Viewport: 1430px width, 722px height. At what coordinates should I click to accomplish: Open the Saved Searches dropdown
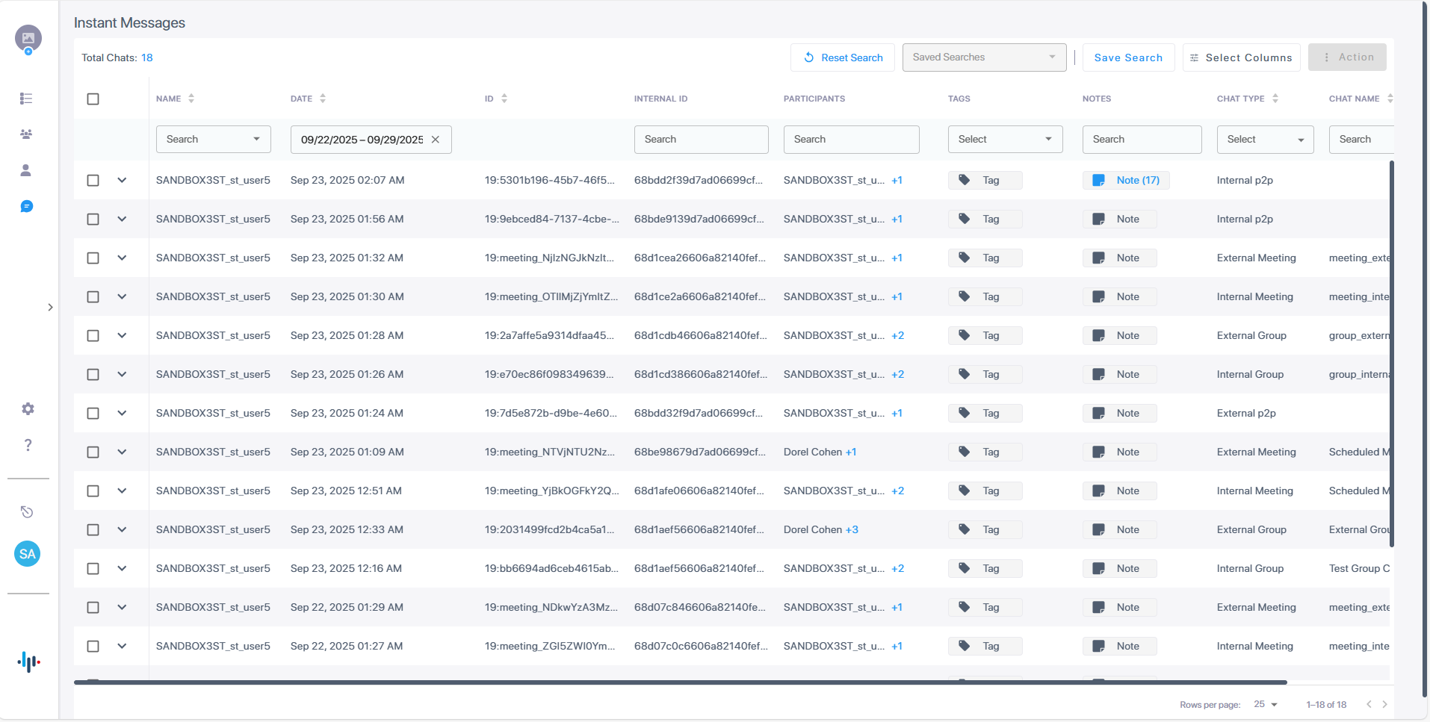(x=984, y=57)
